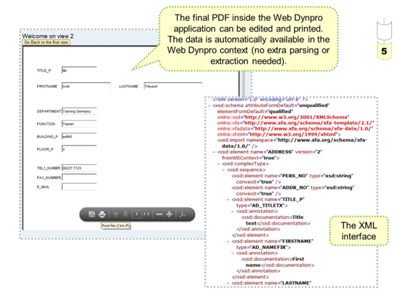The image size is (406, 291).
Task: Go to next page with down arrow
Action: pyautogui.click(x=125, y=214)
